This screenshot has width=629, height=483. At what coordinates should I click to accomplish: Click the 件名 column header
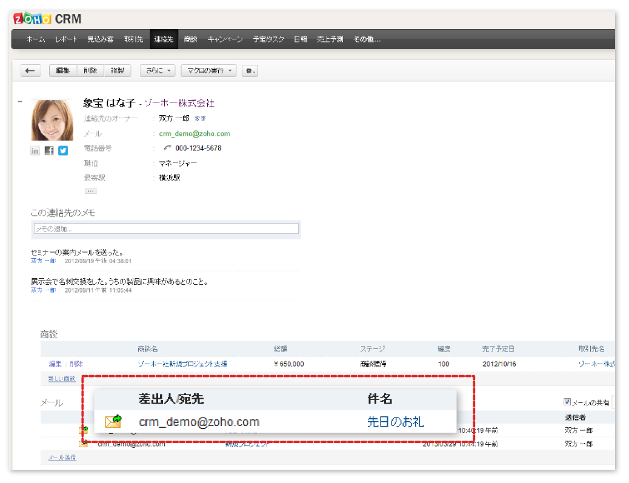[379, 399]
